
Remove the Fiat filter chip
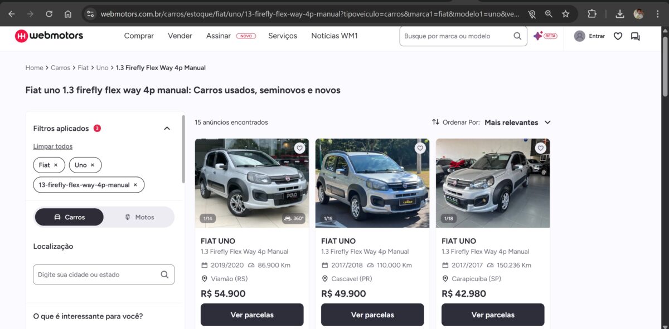(56, 165)
